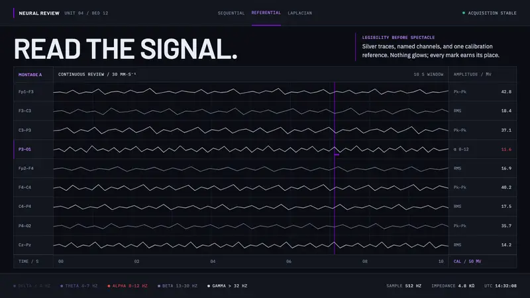This screenshot has height=298, width=530.
Task: Click the Cz-Pz waveform trace
Action: 251,245
